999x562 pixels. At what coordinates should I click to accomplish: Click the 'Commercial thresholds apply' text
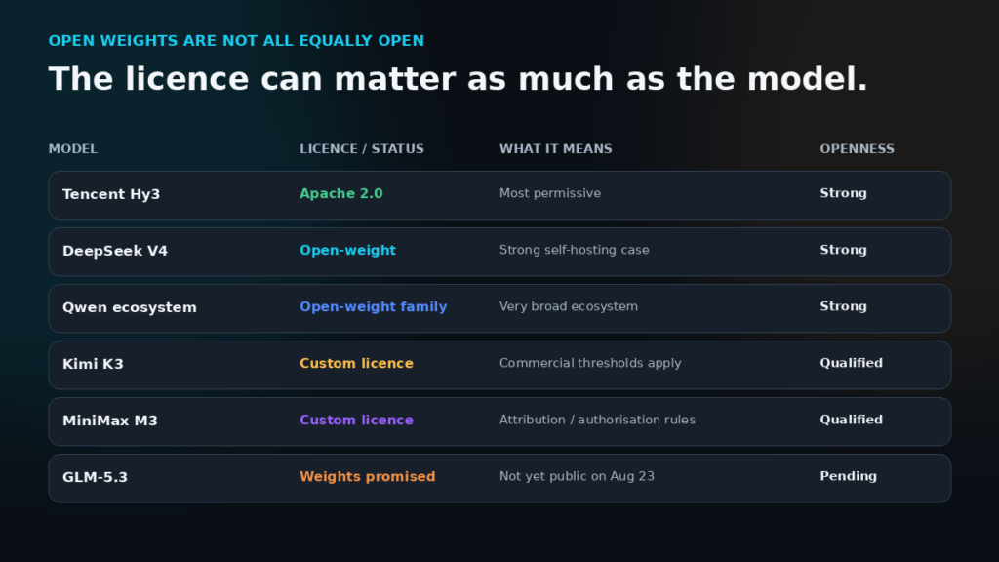(590, 363)
